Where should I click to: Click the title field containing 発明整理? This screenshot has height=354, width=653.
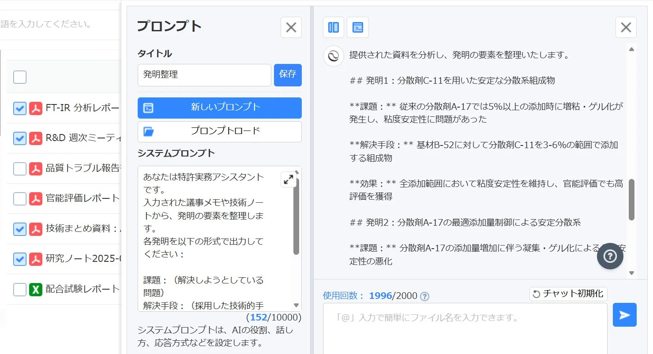tap(204, 75)
